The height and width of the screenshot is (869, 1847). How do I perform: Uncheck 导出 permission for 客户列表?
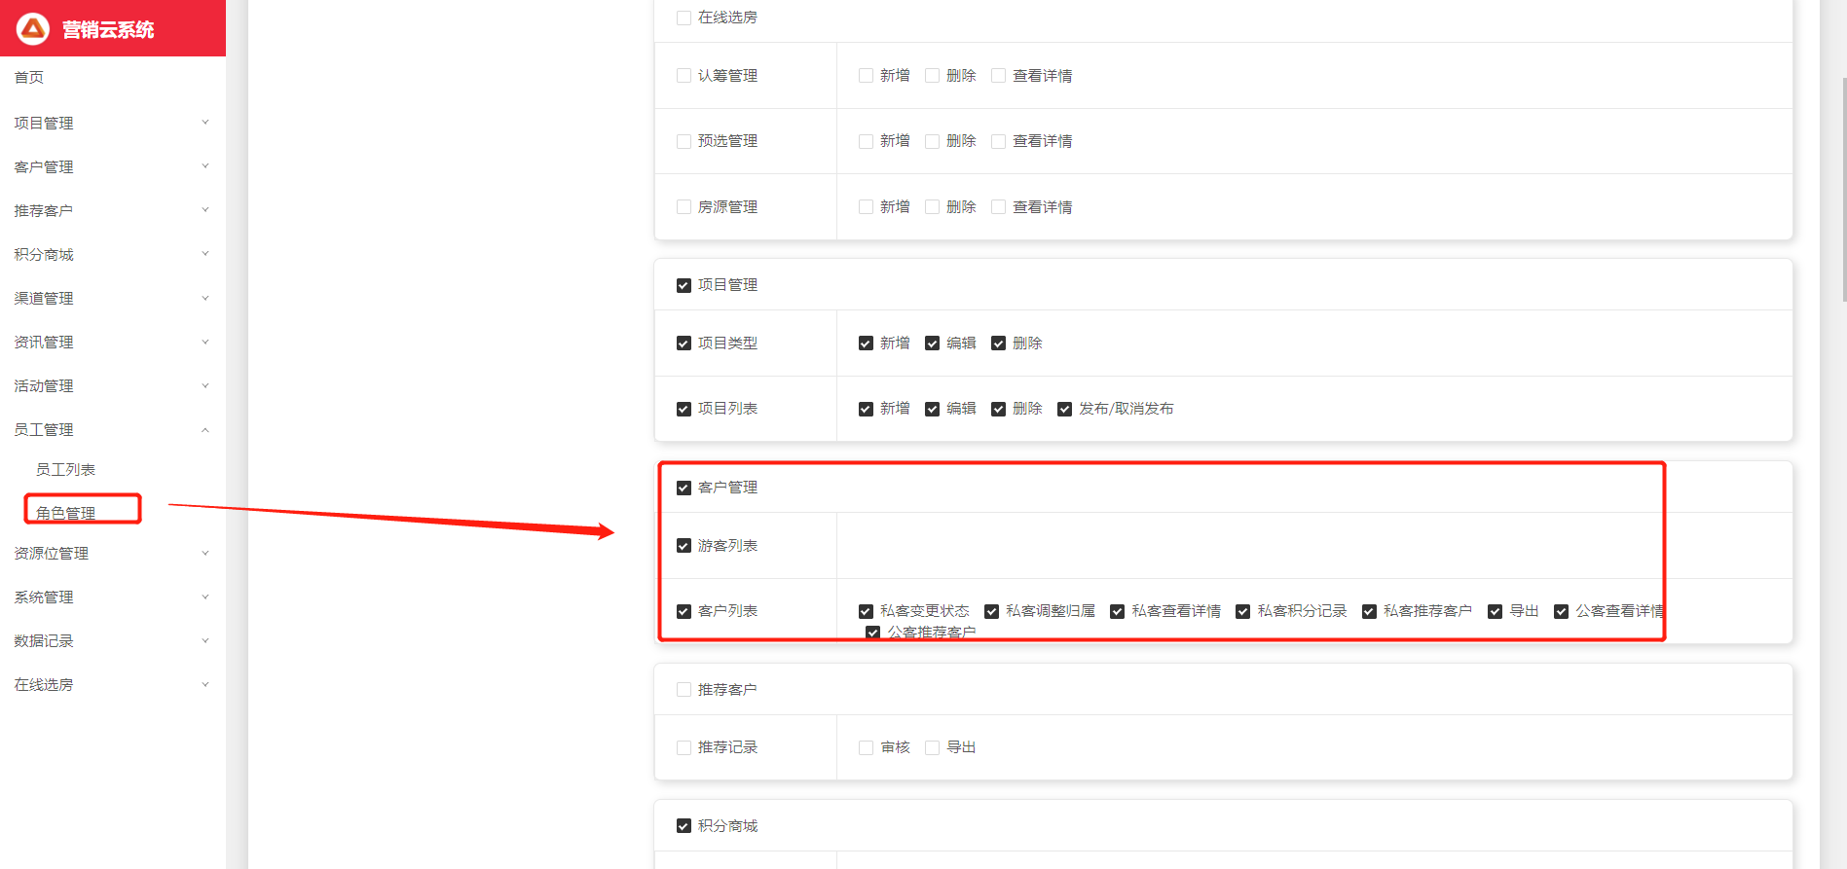pyautogui.click(x=1496, y=611)
